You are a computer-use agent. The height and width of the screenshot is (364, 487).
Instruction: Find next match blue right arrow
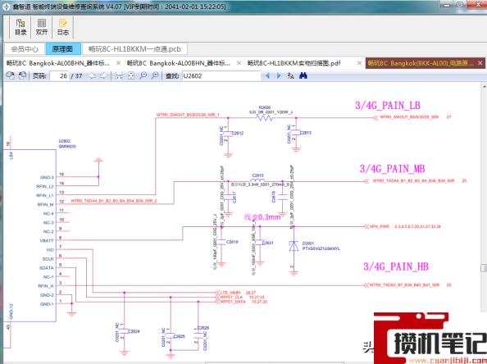[x=279, y=75]
